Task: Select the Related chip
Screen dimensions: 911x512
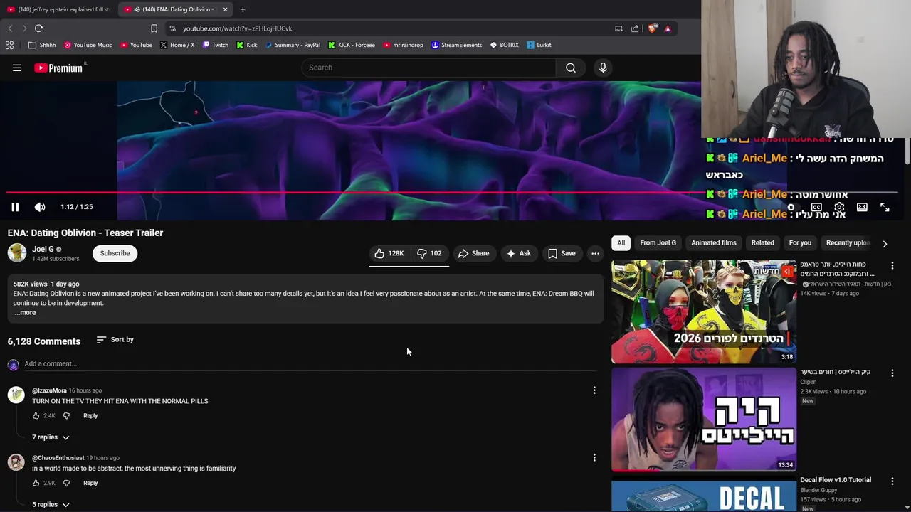Action: coord(762,243)
